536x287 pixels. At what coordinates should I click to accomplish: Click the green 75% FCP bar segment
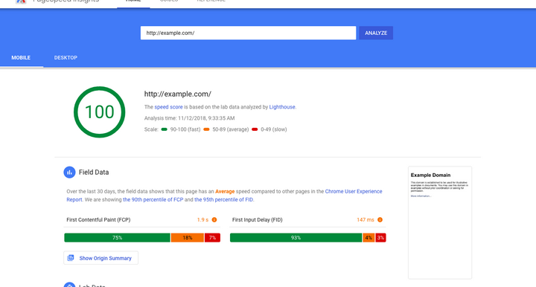pyautogui.click(x=118, y=238)
